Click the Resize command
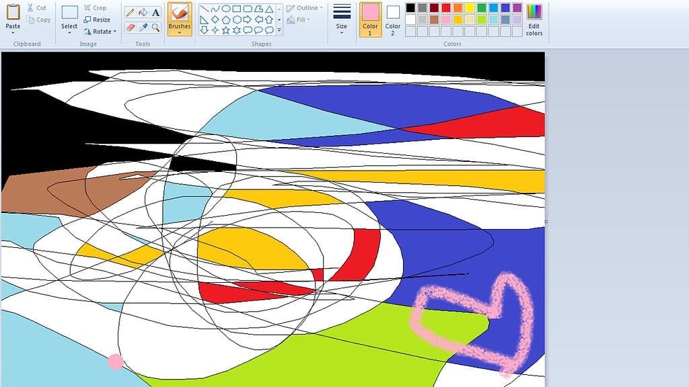The image size is (689, 387). (100, 19)
